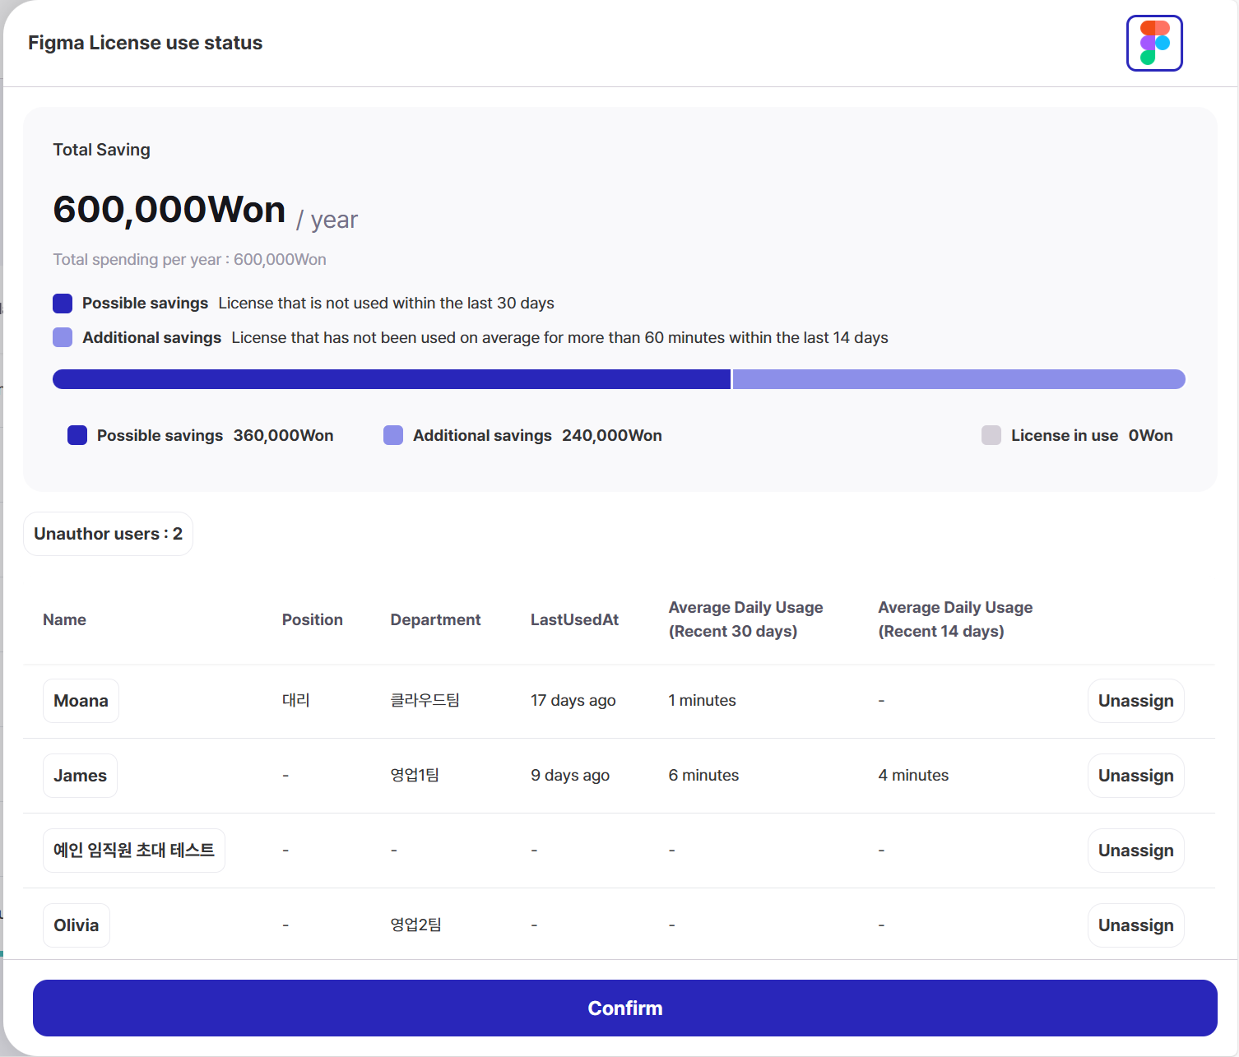This screenshot has height=1057, width=1239.
Task: Click Average Daily Usage (Recent 30 days) header
Action: click(745, 619)
